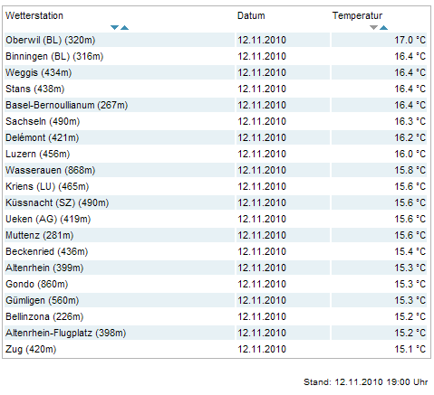Click the Bellinzona (226m) entry

pos(44,316)
